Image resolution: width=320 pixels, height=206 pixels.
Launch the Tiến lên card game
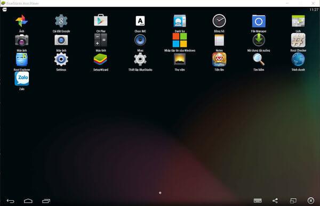point(219,59)
